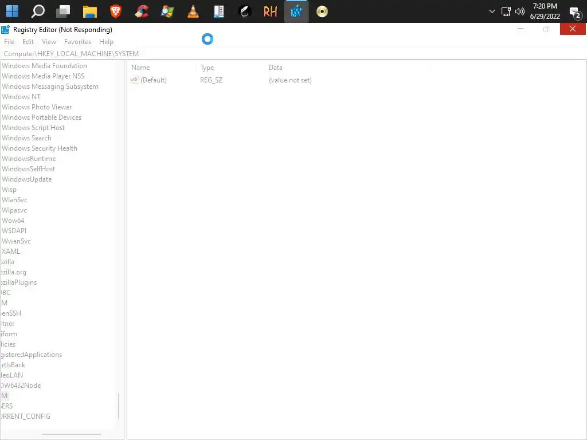The image size is (587, 440).
Task: Select the RegisteredApplications key
Action: [31, 355]
